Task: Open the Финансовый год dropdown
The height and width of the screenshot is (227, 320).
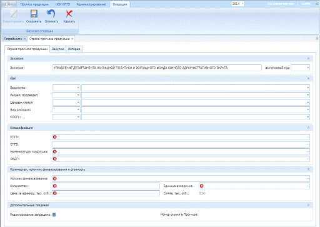Action: (x=307, y=68)
